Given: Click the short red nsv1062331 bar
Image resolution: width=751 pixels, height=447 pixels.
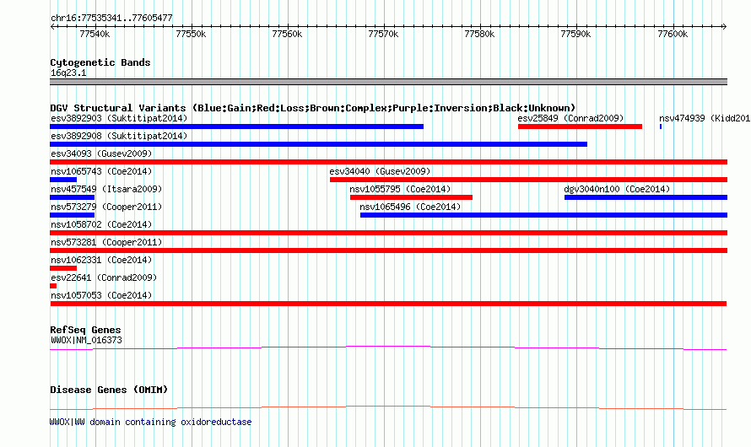Looking at the screenshot, I should (x=63, y=268).
